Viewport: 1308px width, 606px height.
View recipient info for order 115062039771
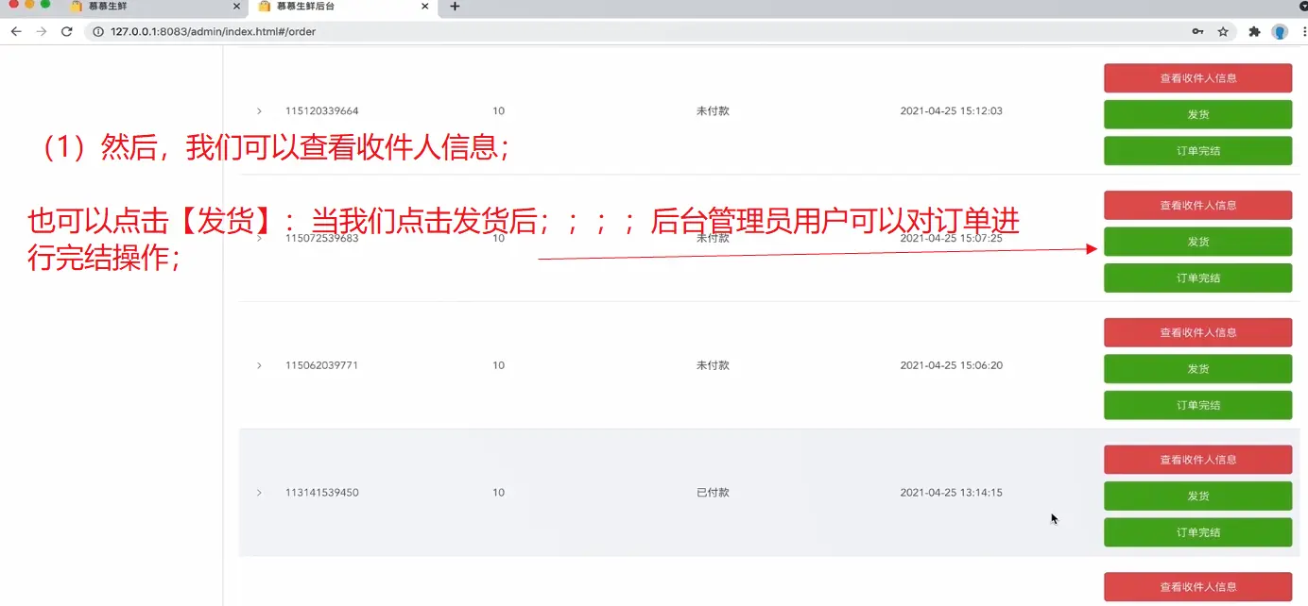[1197, 332]
